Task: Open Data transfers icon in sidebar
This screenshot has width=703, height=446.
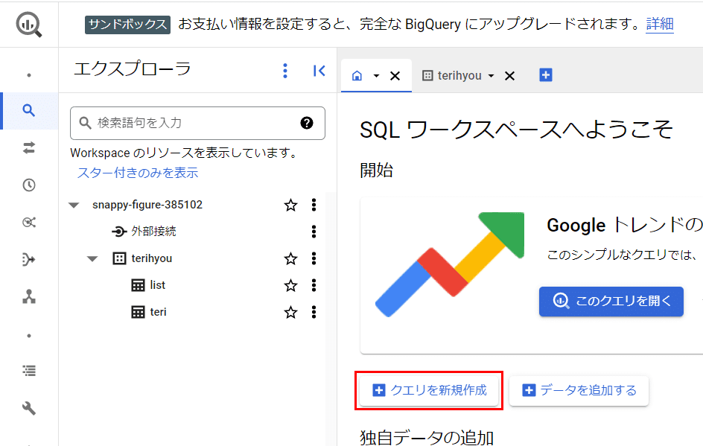Action: 29,147
